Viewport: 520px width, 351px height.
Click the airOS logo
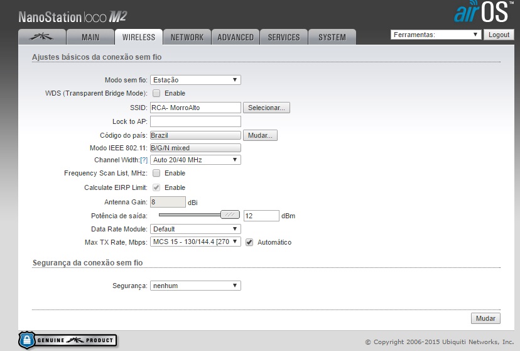(x=482, y=12)
